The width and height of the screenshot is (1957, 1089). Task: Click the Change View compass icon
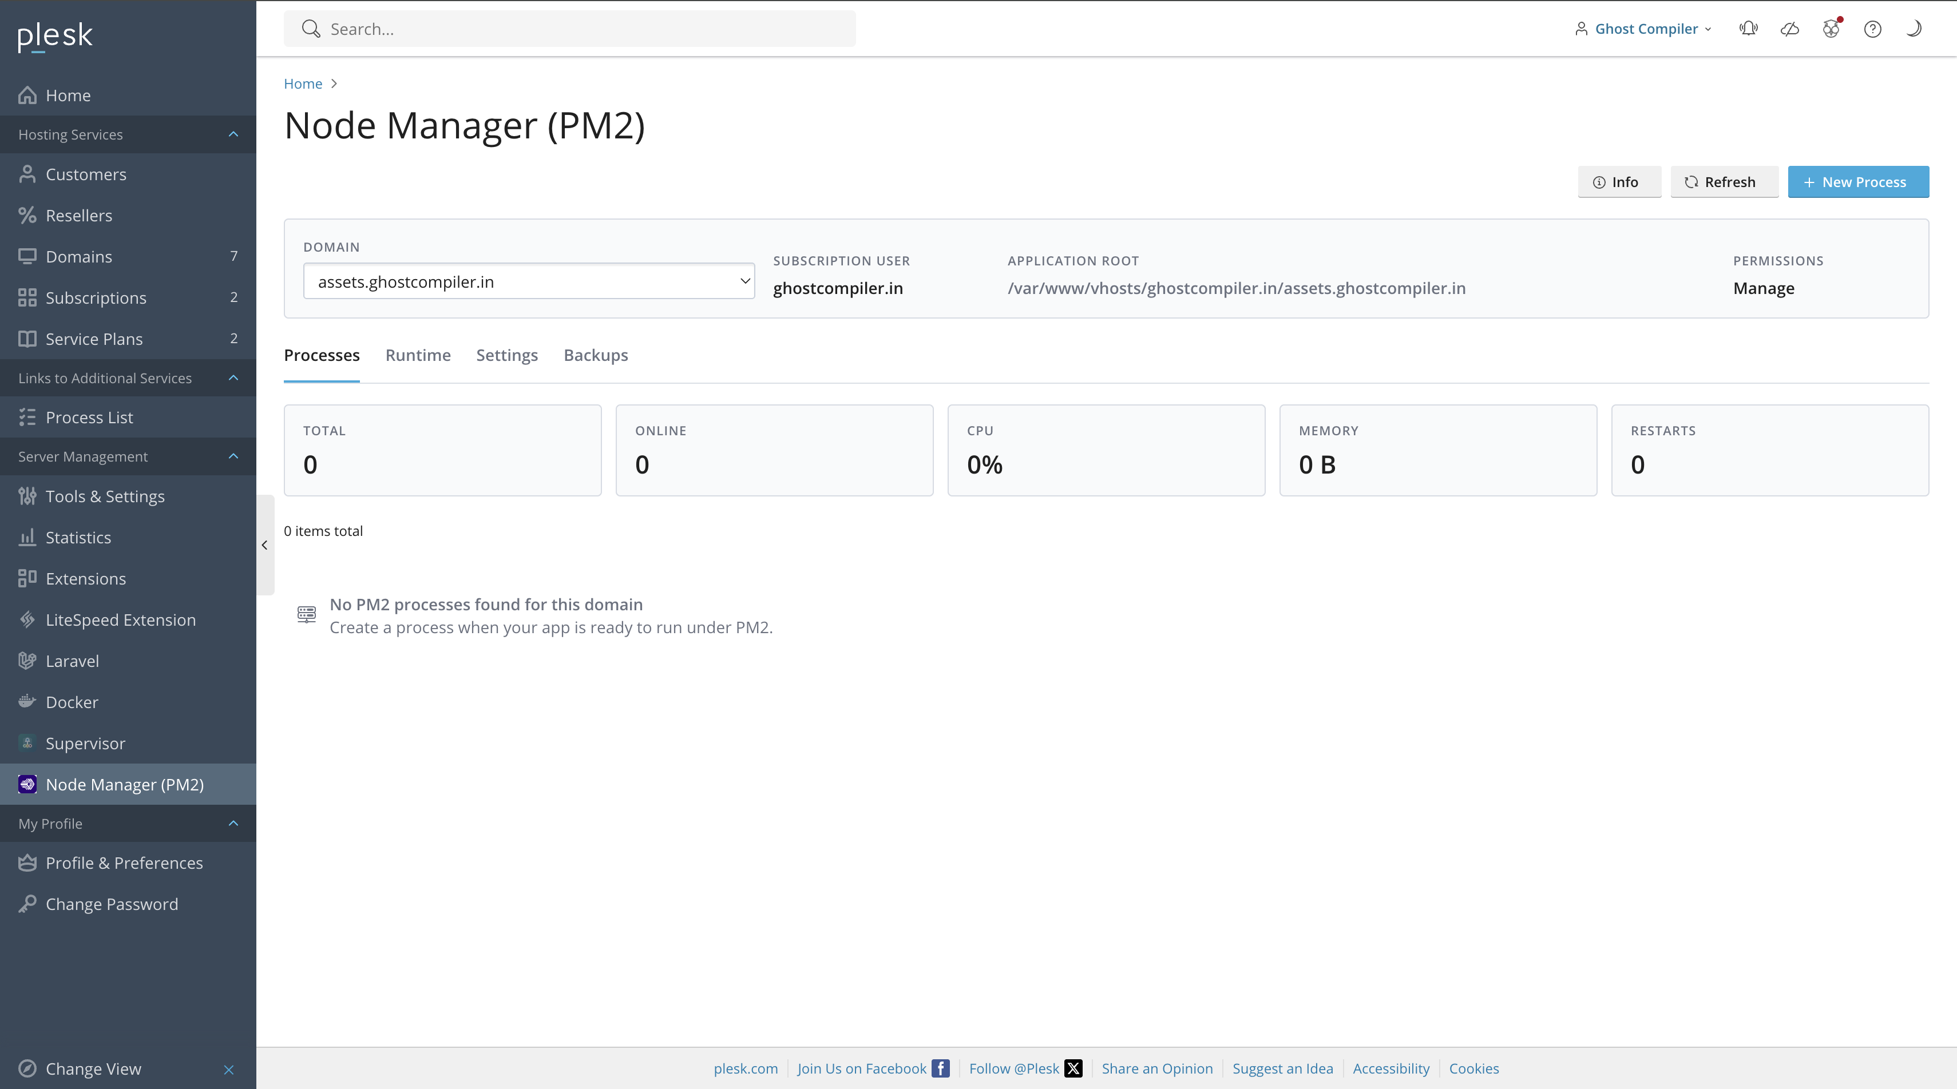click(x=27, y=1069)
